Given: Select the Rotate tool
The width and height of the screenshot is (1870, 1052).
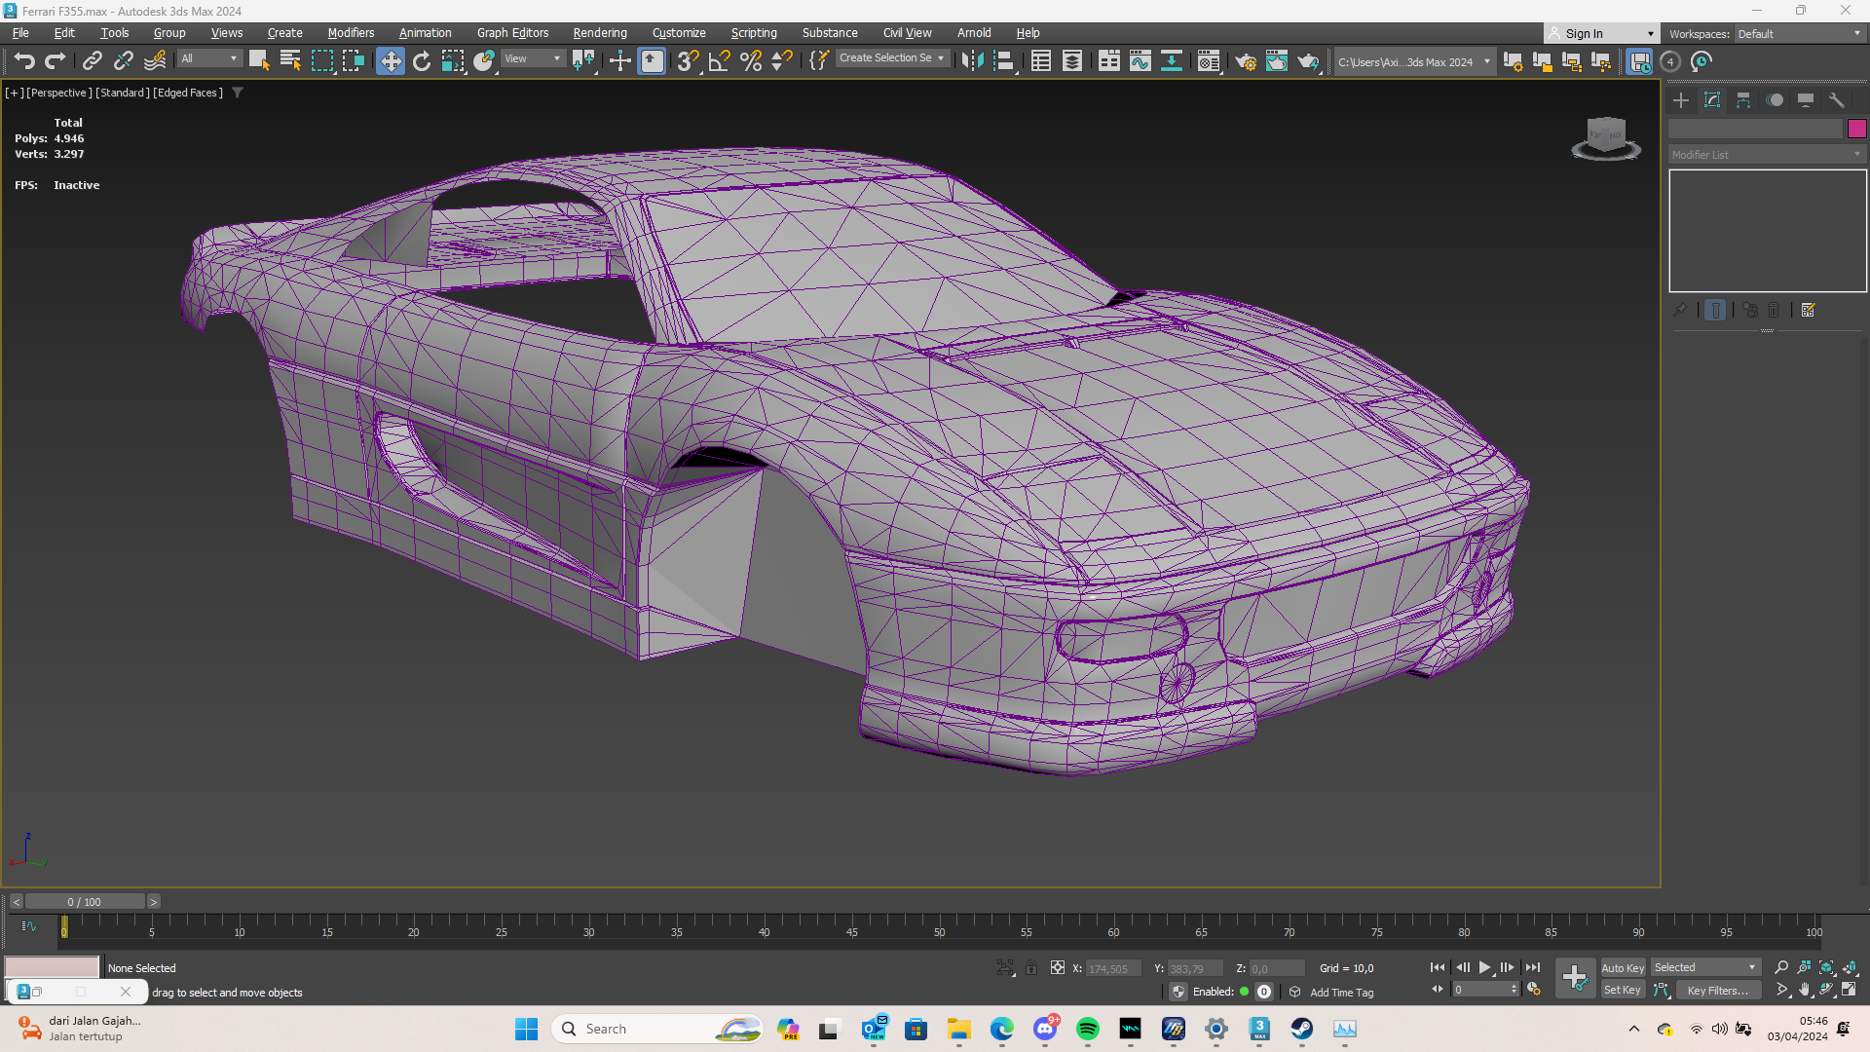Looking at the screenshot, I should point(422,61).
